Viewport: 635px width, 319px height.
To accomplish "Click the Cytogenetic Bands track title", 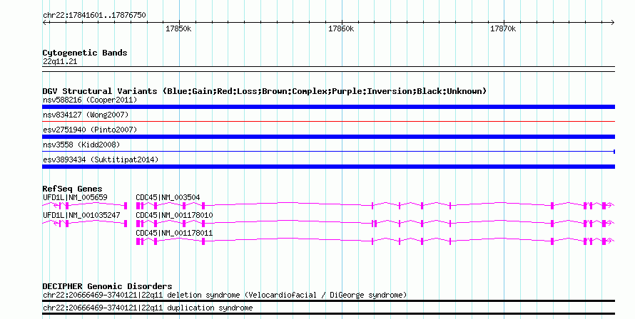I will tap(85, 53).
